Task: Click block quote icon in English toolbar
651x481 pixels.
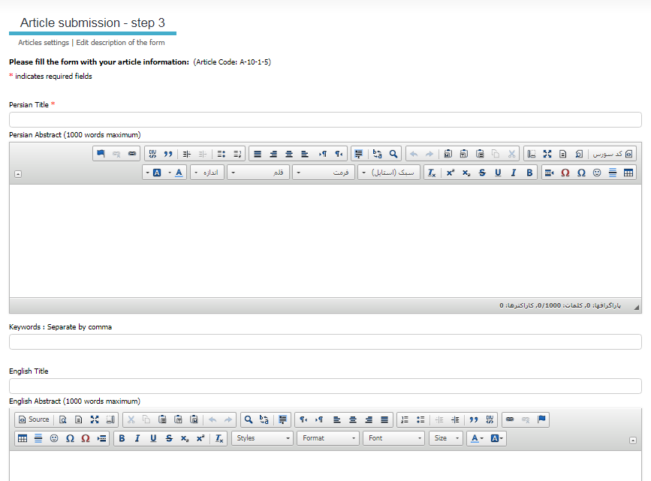Action: click(x=474, y=419)
